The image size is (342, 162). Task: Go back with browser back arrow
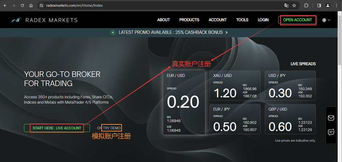[5, 6]
